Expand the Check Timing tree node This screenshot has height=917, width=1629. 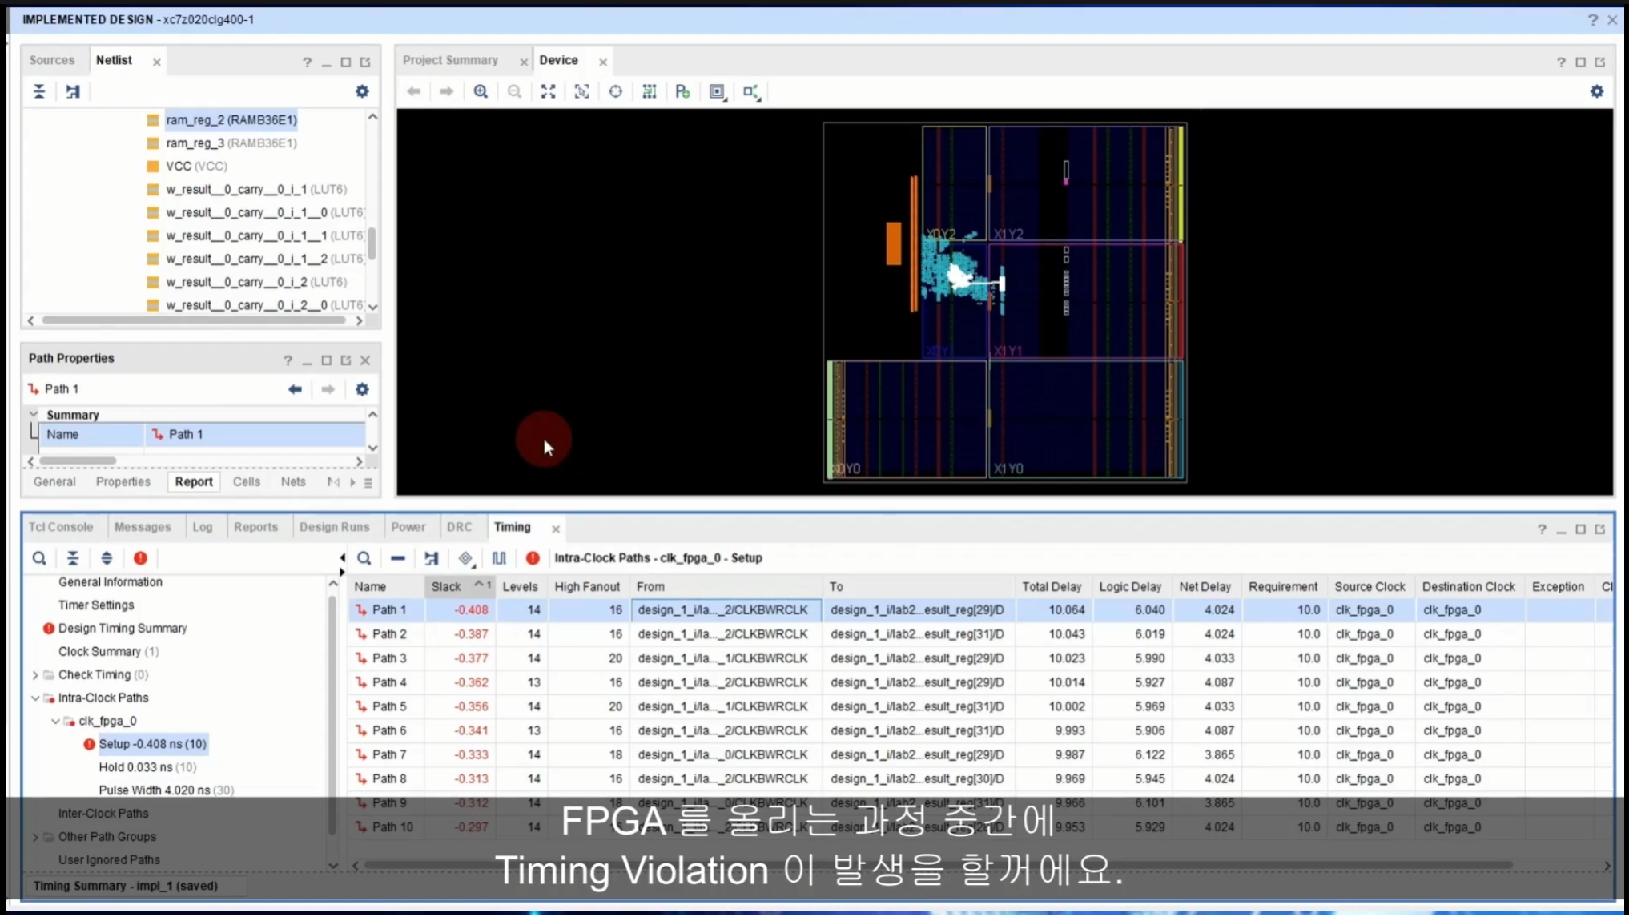35,675
